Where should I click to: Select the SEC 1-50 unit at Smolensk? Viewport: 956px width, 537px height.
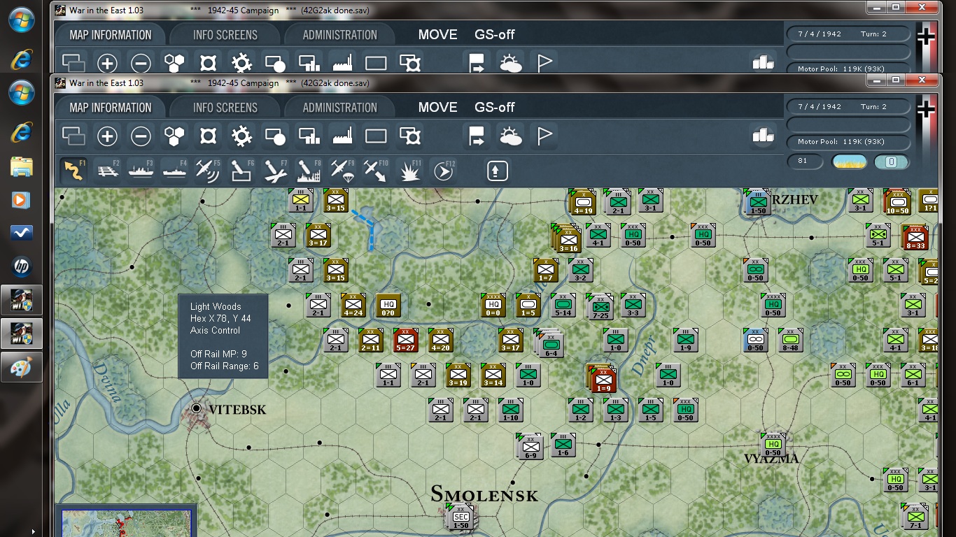(x=461, y=518)
